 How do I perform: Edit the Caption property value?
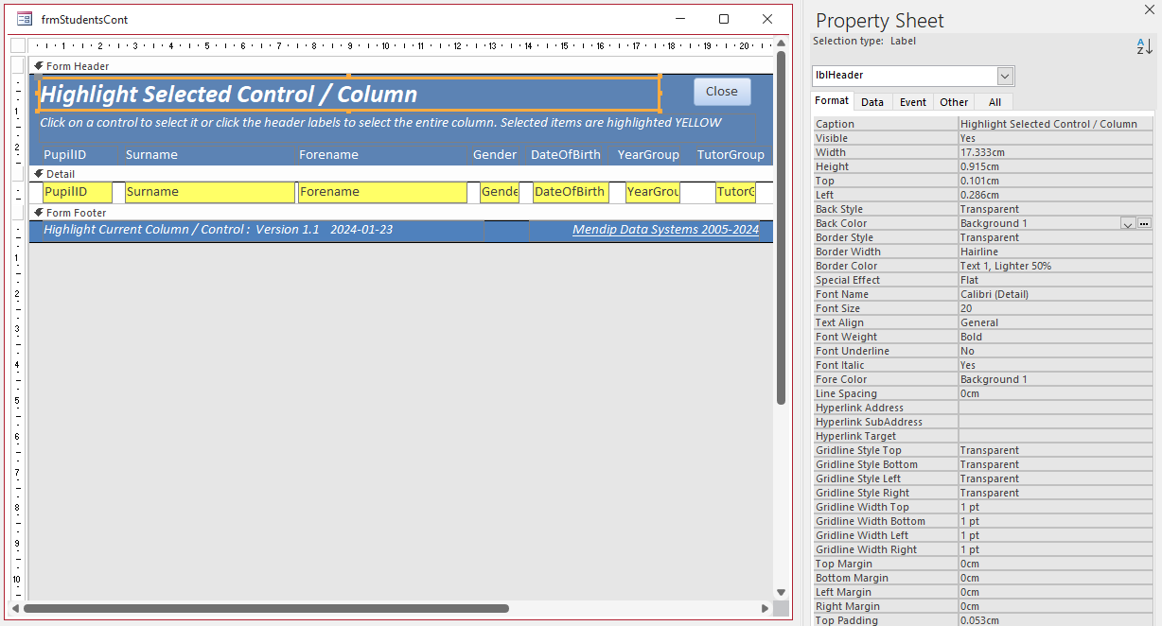coord(1055,124)
